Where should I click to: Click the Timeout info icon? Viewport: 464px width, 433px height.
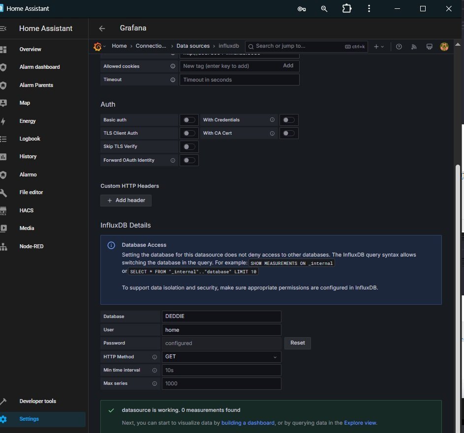coord(173,80)
